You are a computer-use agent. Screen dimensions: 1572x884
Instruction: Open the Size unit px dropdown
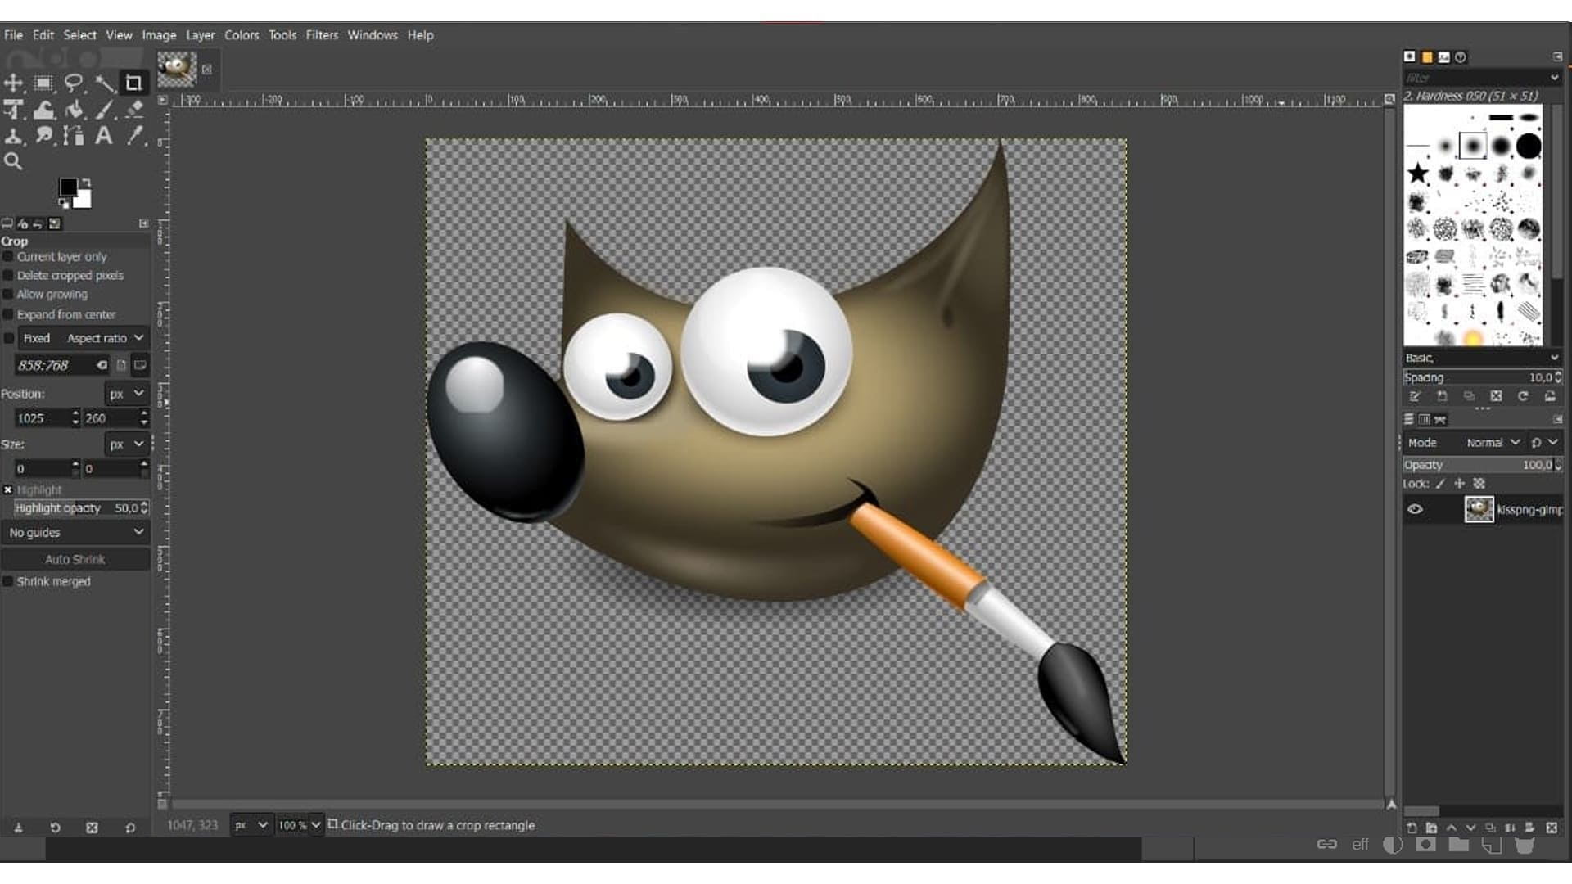pyautogui.click(x=126, y=444)
